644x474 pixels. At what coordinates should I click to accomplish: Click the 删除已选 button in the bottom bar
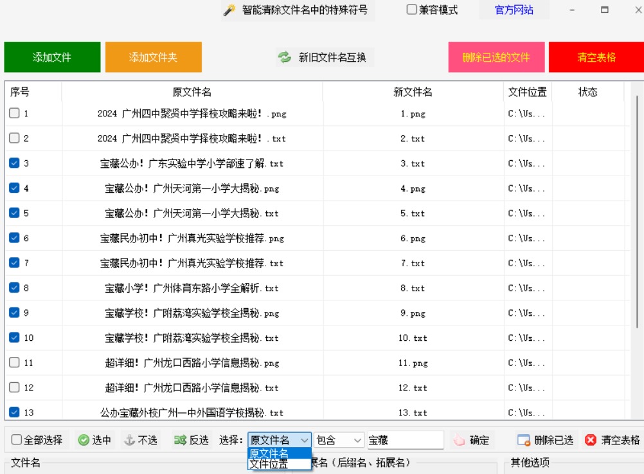pyautogui.click(x=546, y=441)
